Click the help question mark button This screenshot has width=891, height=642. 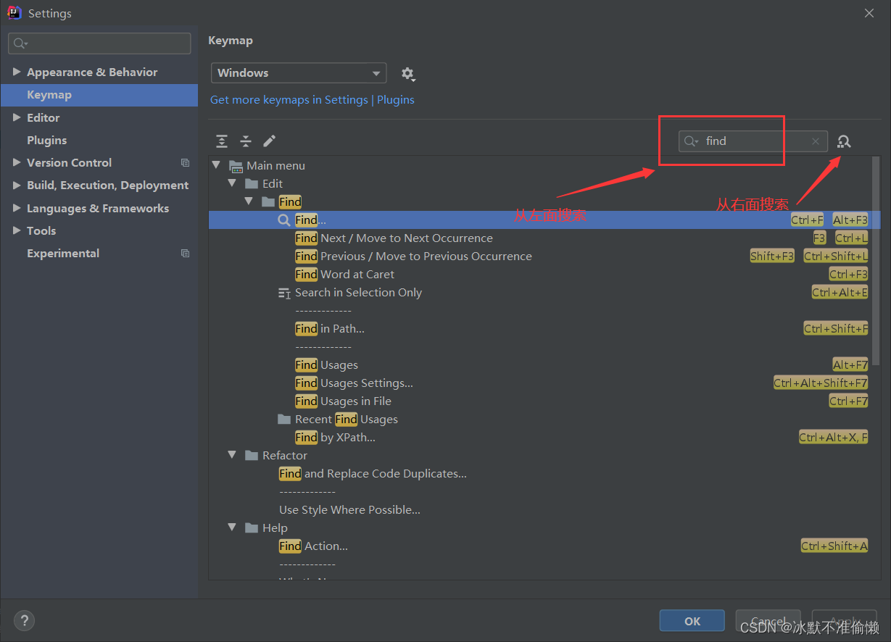[x=25, y=620]
